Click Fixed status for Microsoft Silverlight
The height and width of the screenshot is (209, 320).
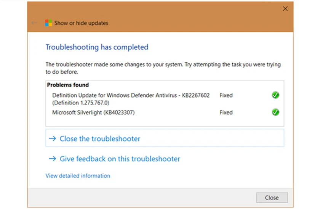[x=226, y=113]
